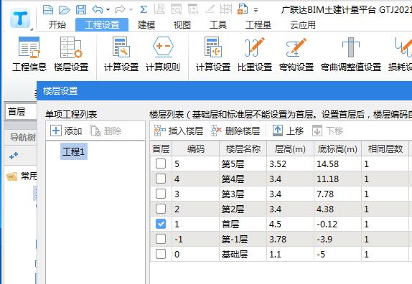Select the 3.52 floor height cell
The width and height of the screenshot is (412, 284).
(290, 164)
